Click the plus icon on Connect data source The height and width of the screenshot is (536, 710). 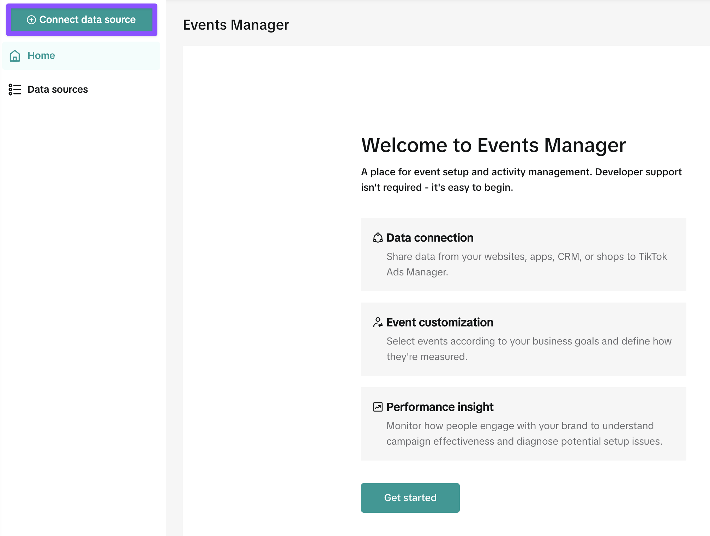(31, 20)
